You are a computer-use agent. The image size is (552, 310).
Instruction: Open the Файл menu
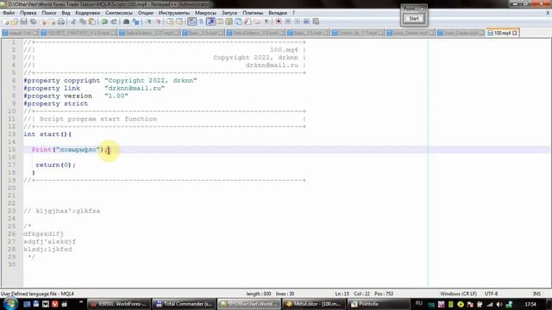[x=9, y=13]
